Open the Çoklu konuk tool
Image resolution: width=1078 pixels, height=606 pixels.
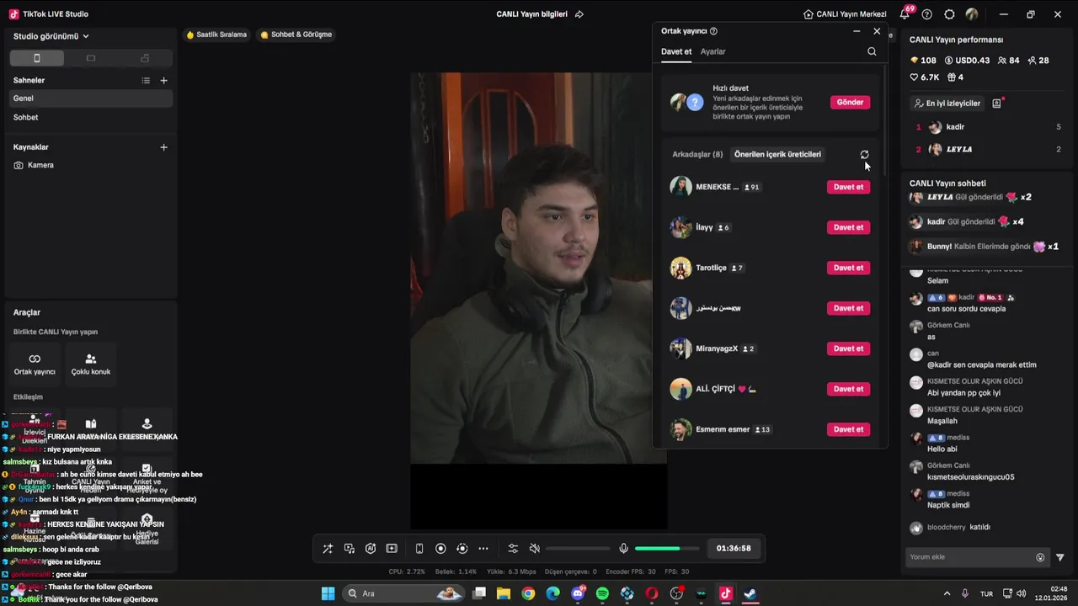click(91, 364)
